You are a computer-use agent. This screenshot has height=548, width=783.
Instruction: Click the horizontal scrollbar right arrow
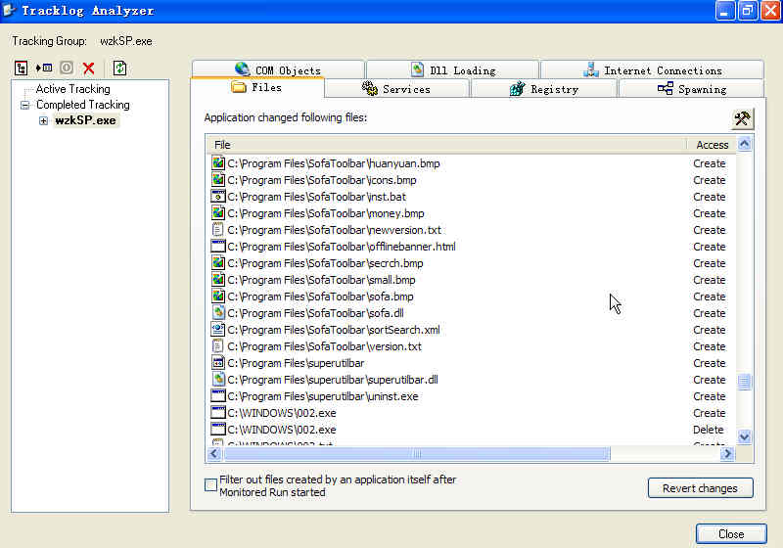point(727,453)
